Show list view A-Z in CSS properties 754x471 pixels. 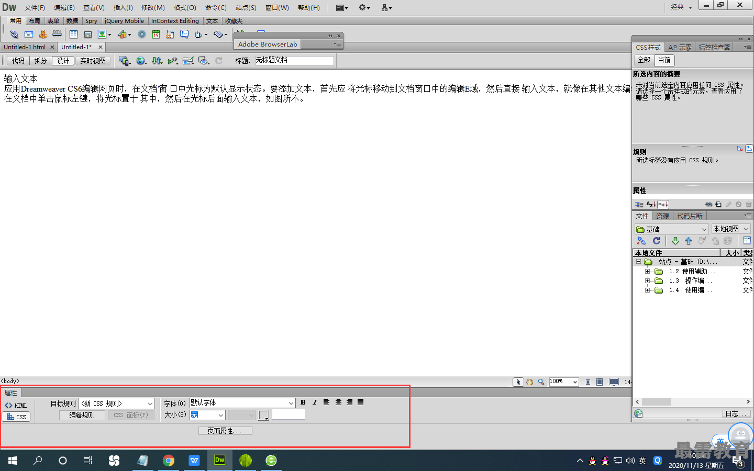651,204
